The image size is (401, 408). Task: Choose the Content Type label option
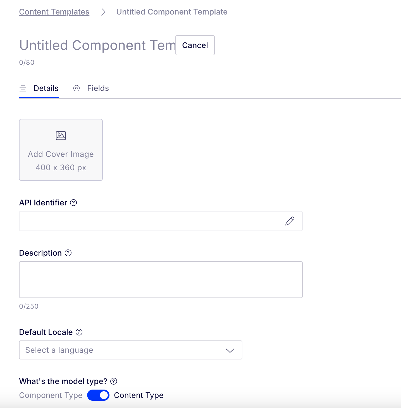click(x=139, y=395)
